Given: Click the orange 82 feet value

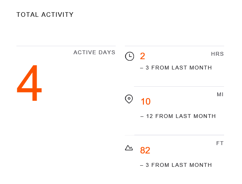Looking at the screenshot, I should (145, 150).
